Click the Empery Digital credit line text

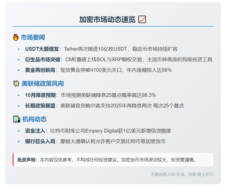point(110,131)
